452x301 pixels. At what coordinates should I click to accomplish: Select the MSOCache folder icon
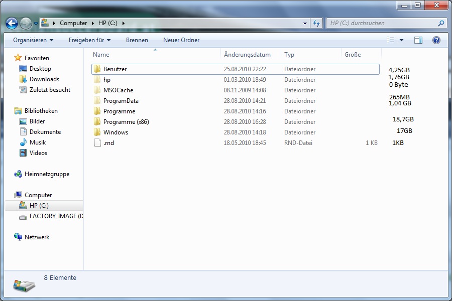click(97, 90)
